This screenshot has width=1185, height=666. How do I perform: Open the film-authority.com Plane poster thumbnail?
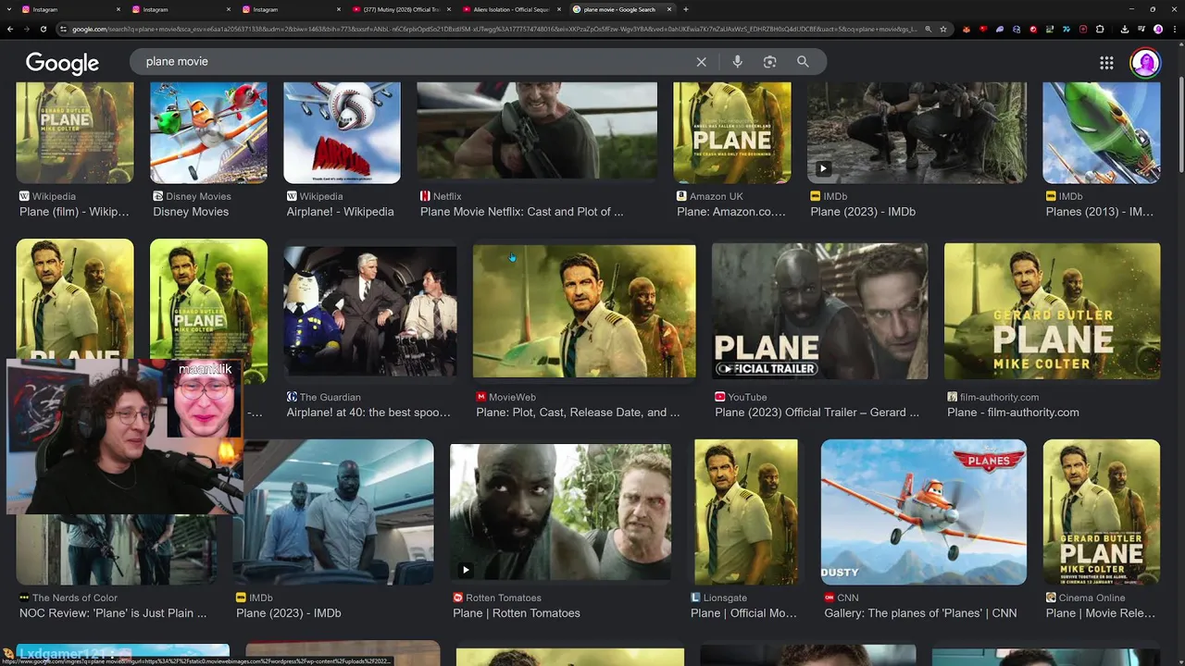point(1052,311)
